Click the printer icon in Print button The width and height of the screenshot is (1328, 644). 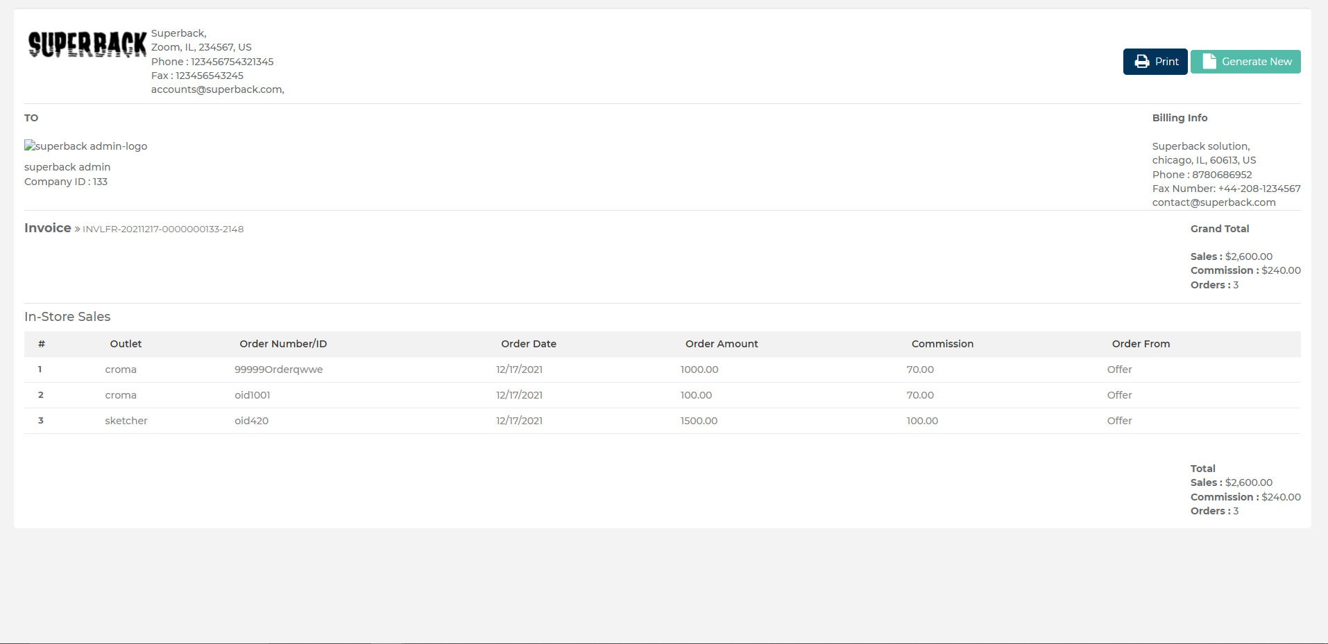(x=1141, y=62)
